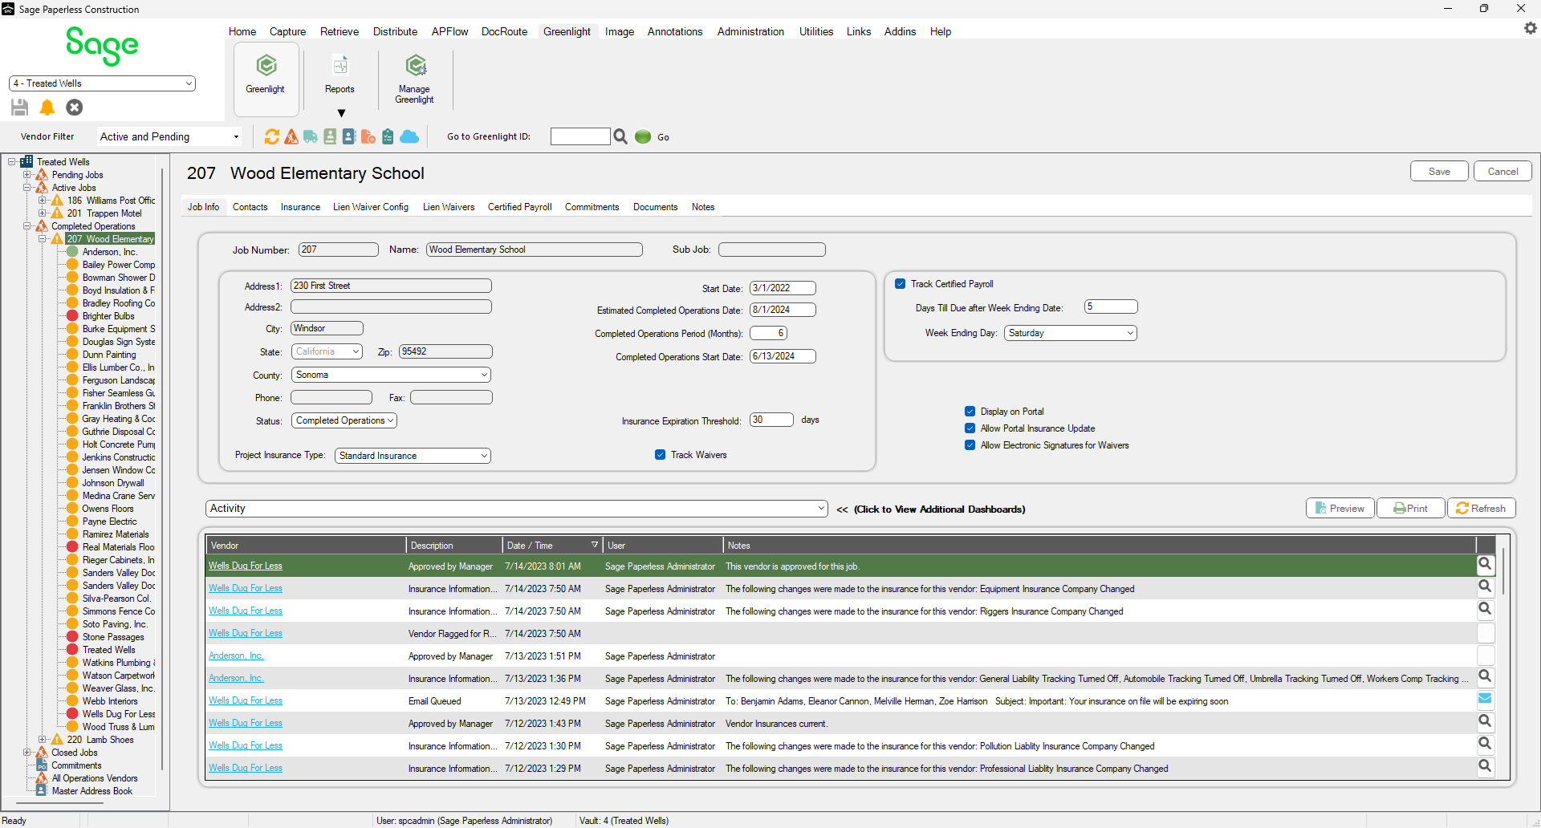Toggle the Display on Portal checkbox

[x=970, y=412]
